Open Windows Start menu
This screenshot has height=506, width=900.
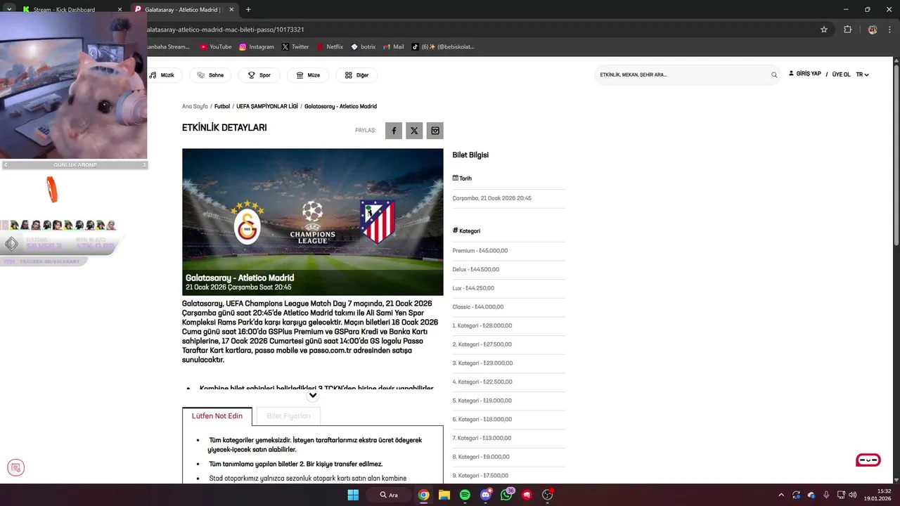pos(353,495)
